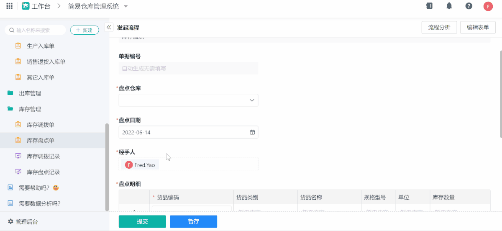
Task: Click the sidebar vertical scrollbar
Action: (x=107, y=167)
